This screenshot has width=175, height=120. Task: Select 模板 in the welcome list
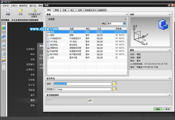32,100
